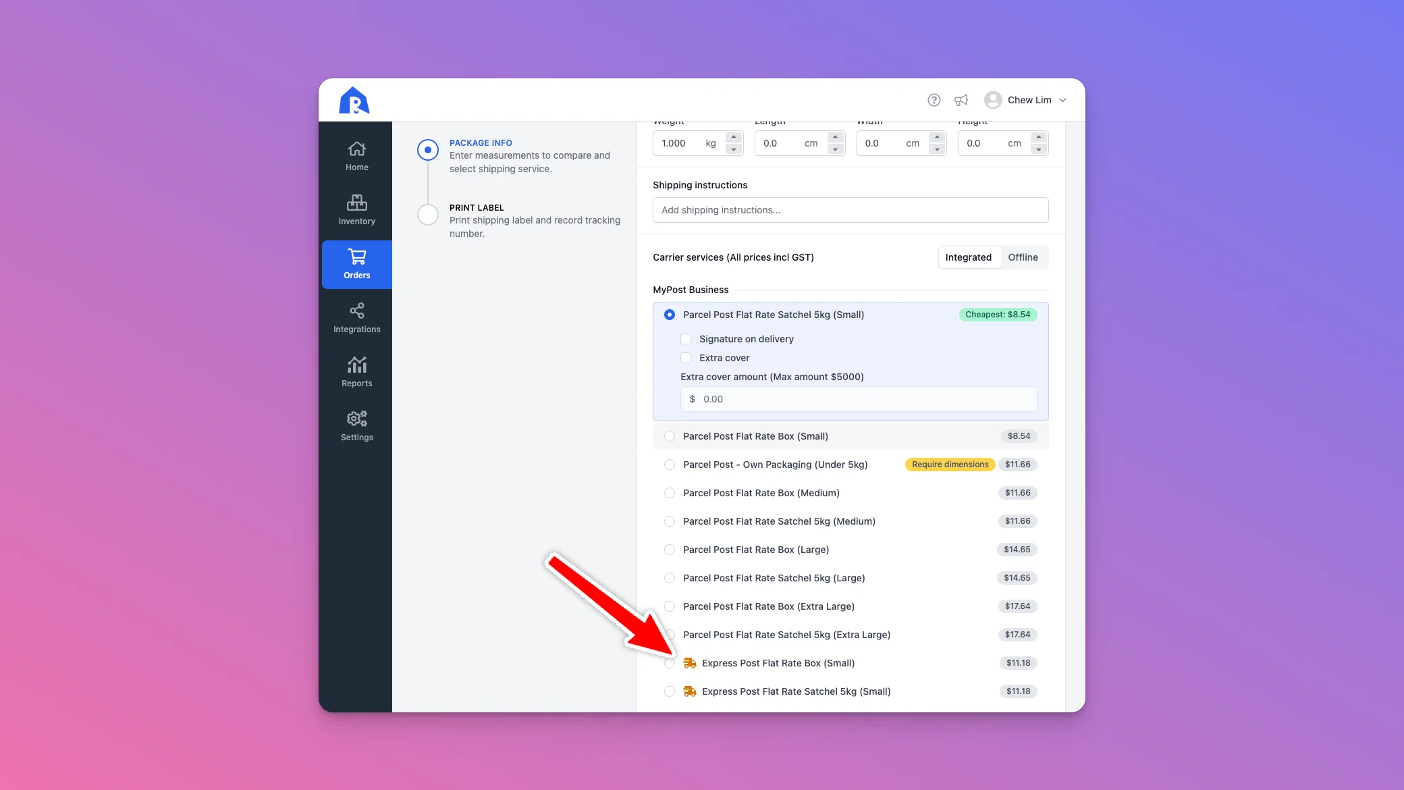1404x790 pixels.
Task: Open the Home page in sidebar
Action: [x=356, y=157]
